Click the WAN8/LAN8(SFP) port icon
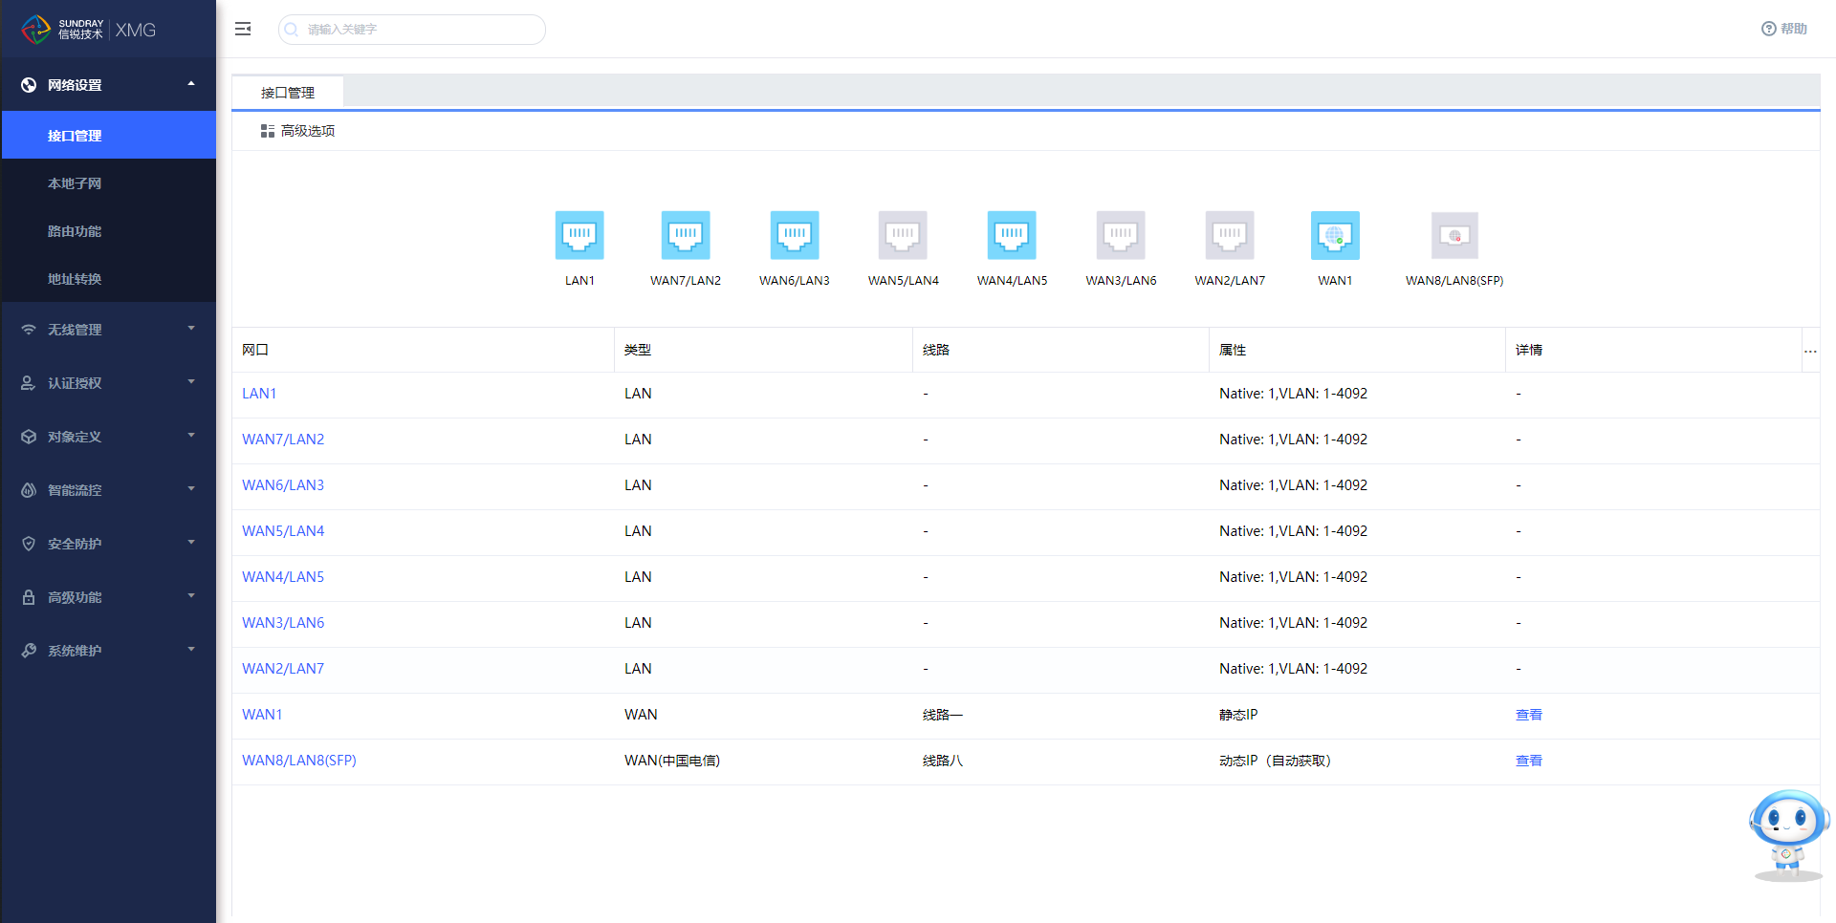The width and height of the screenshot is (1836, 923). click(x=1454, y=236)
